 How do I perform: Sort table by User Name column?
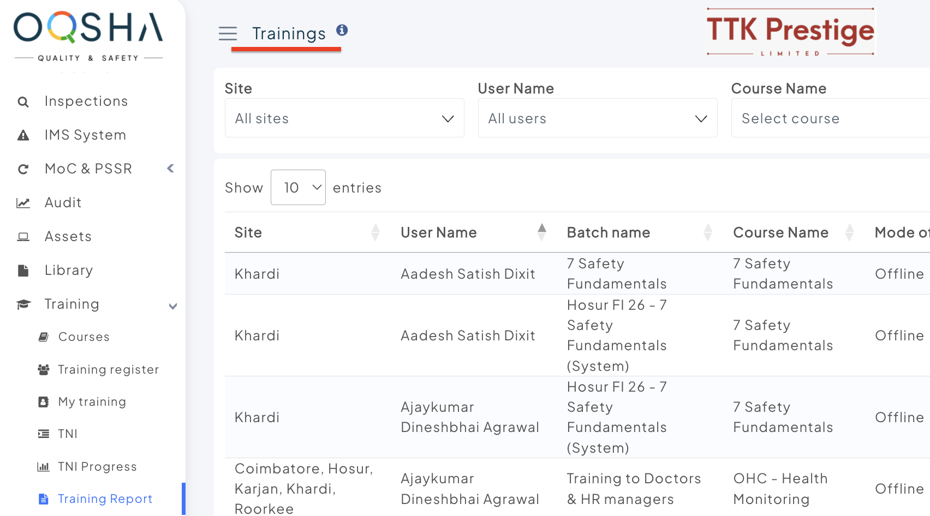coord(541,232)
